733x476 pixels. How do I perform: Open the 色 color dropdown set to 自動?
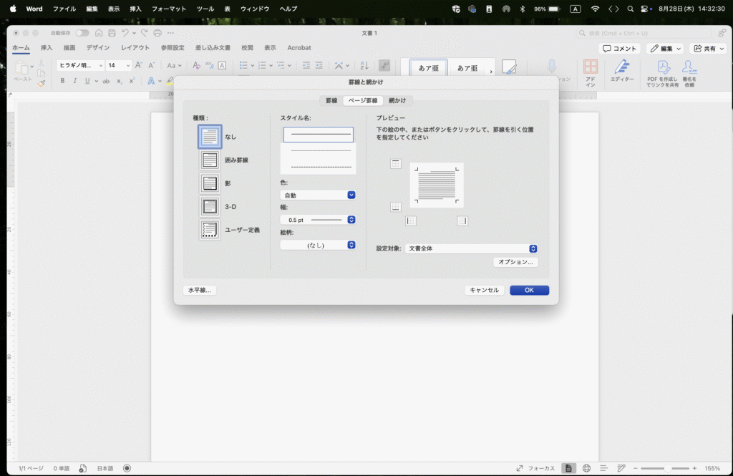[318, 195]
